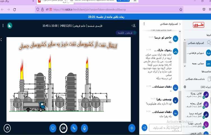Click the remaining time banner 23:21
The height and width of the screenshot is (135, 211).
106,17
